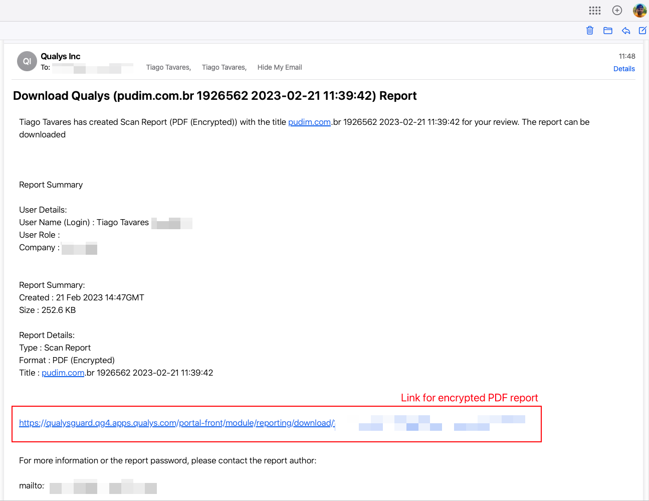Reply to the email using reply arrow icon
Viewport: 649px width, 501px height.
tap(626, 31)
